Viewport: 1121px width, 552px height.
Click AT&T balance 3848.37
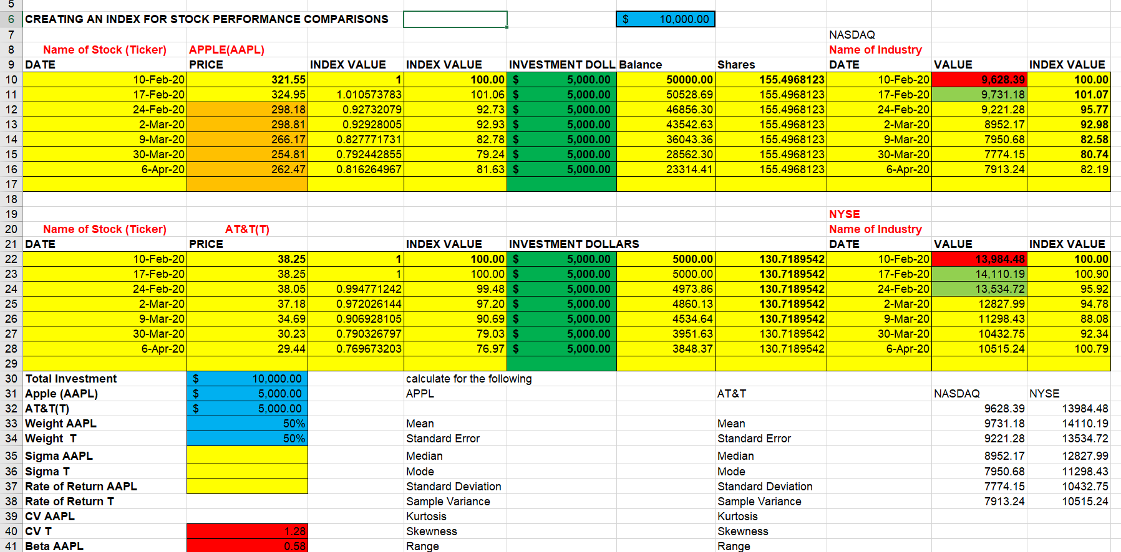666,349
